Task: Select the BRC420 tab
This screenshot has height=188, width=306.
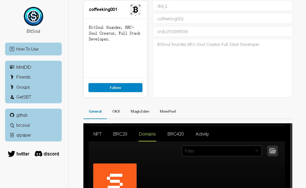Action: click(176, 134)
